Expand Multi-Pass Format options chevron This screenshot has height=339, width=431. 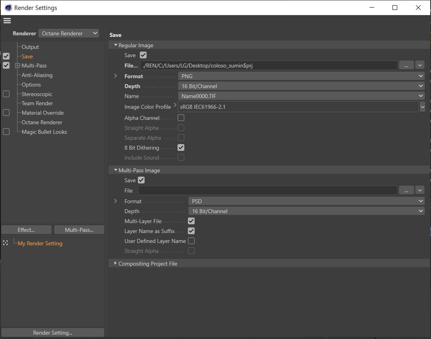[x=116, y=201]
